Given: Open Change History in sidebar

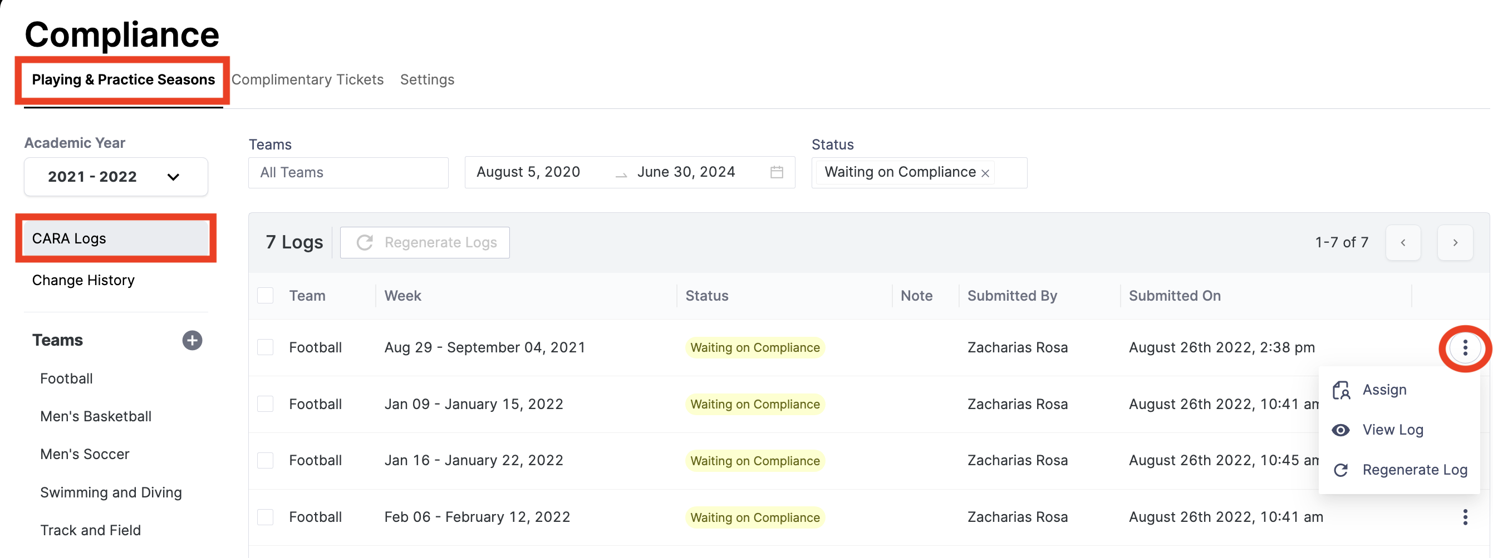Looking at the screenshot, I should (x=83, y=280).
